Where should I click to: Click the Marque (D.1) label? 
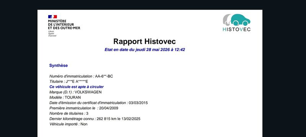(x=62, y=92)
